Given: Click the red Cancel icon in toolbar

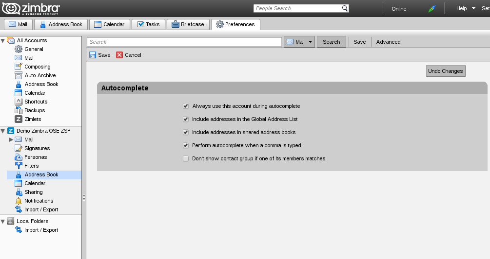Looking at the screenshot, I should 119,55.
